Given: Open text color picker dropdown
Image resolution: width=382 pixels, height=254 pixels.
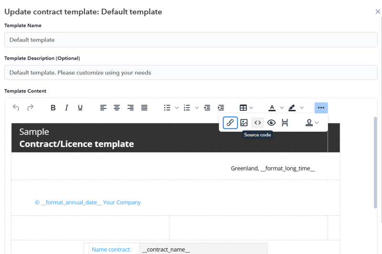Looking at the screenshot, I should (x=282, y=107).
